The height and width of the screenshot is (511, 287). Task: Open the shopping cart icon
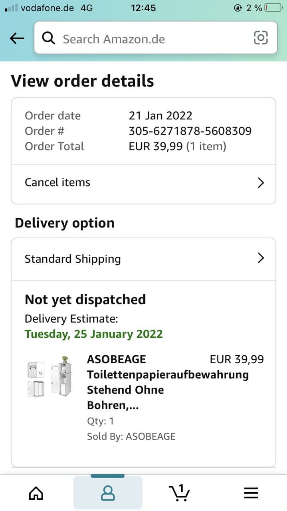pos(179,493)
